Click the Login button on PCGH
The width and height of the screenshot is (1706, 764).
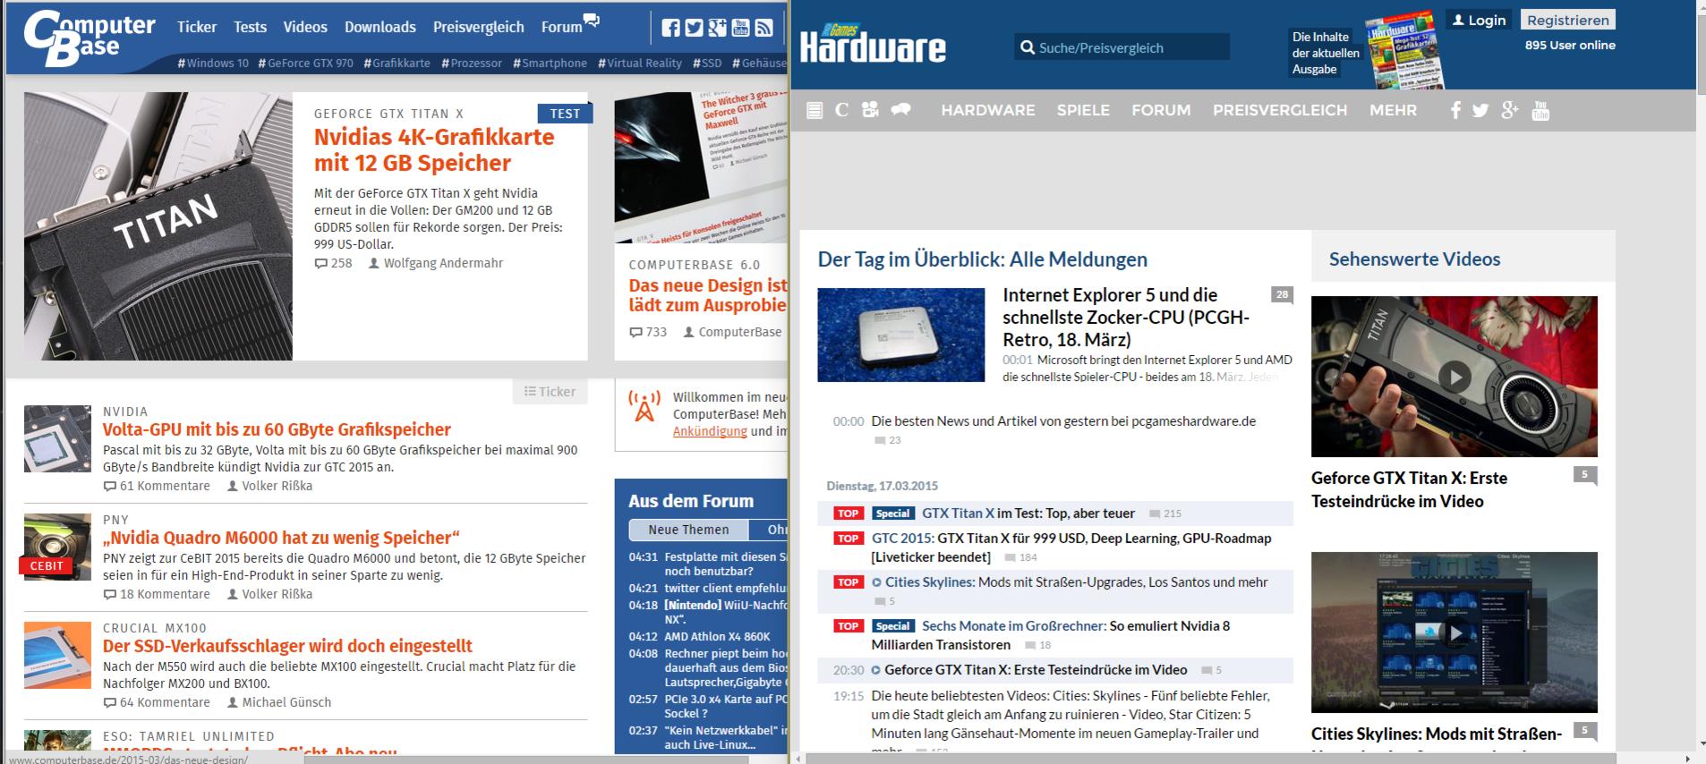coord(1479,20)
